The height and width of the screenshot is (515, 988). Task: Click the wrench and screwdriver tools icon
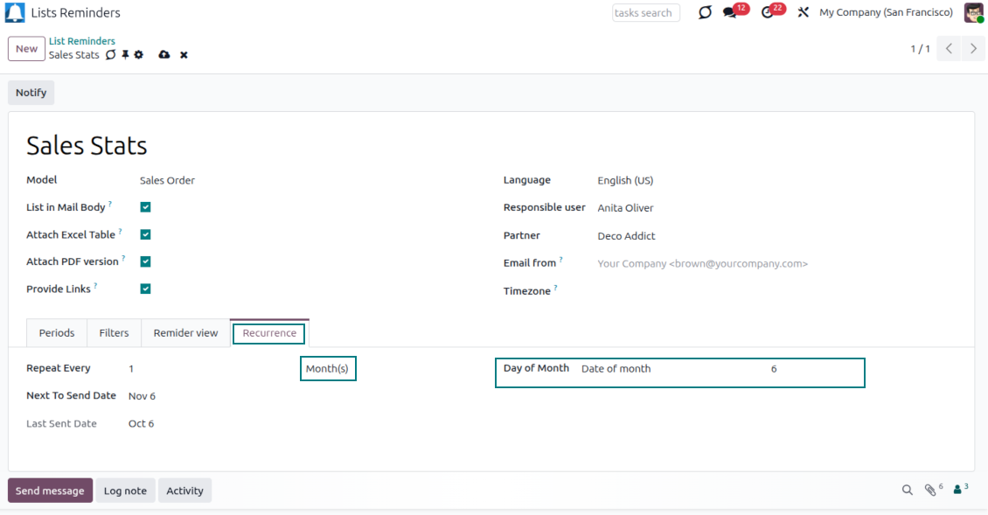pyautogui.click(x=803, y=13)
